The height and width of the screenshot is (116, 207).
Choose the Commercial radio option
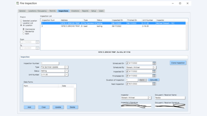(x=24, y=29)
